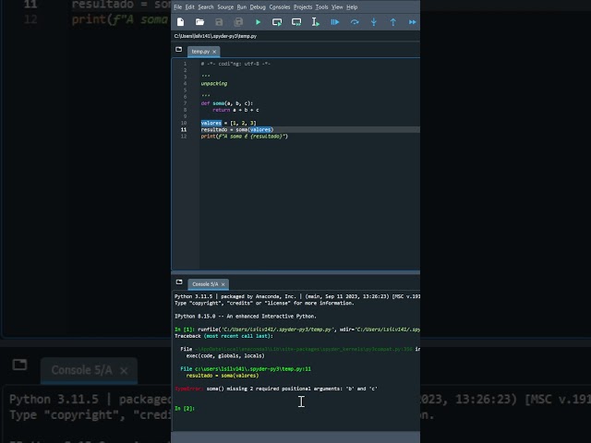Image resolution: width=591 pixels, height=443 pixels.
Task: Open the Debug menu
Action: click(x=258, y=7)
